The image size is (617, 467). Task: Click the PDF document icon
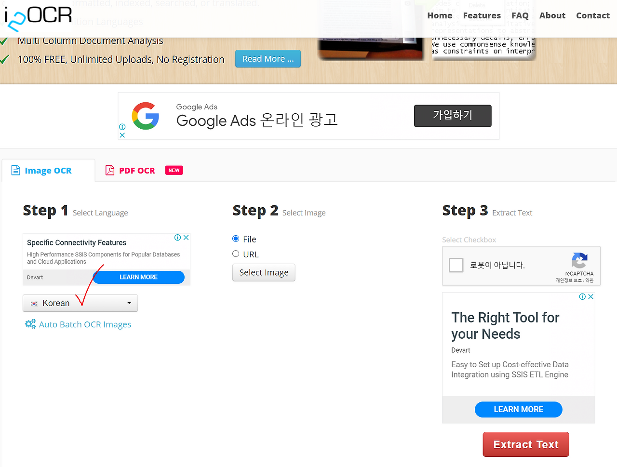coord(110,170)
